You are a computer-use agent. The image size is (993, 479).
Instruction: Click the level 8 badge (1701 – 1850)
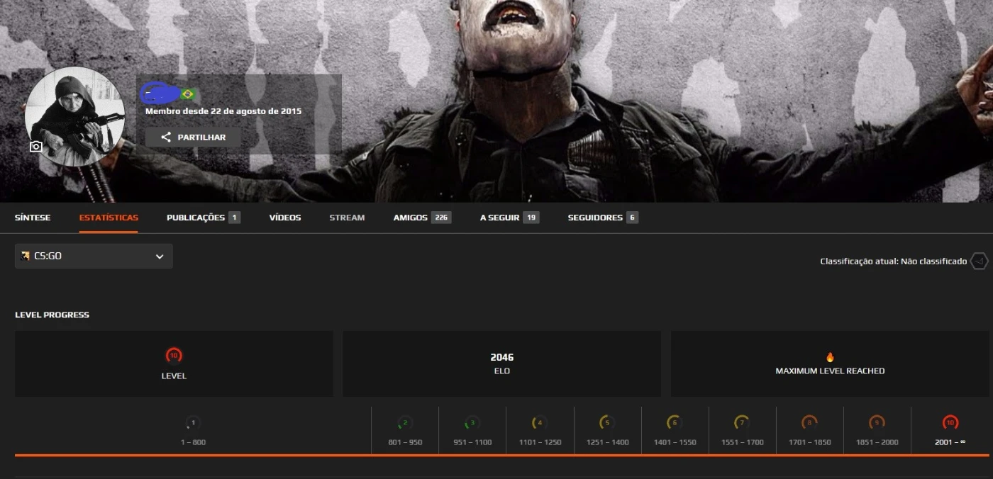point(809,423)
